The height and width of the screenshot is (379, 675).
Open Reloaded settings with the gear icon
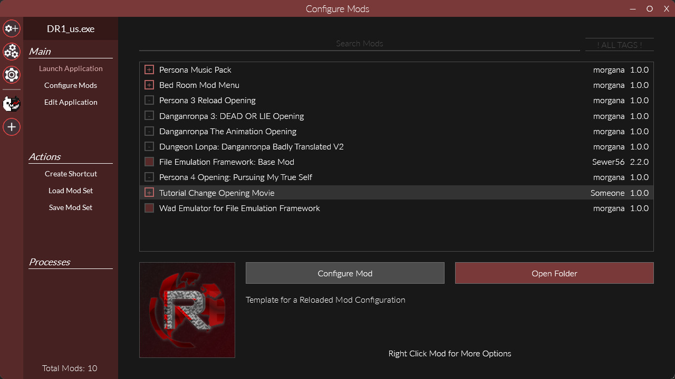coord(11,75)
